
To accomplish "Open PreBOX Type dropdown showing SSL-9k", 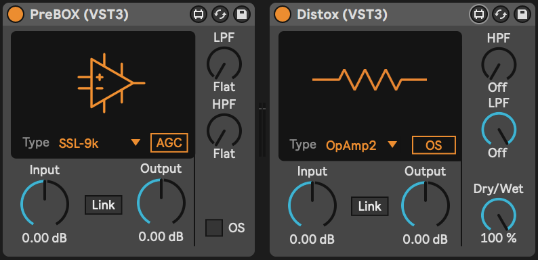I will coord(100,143).
